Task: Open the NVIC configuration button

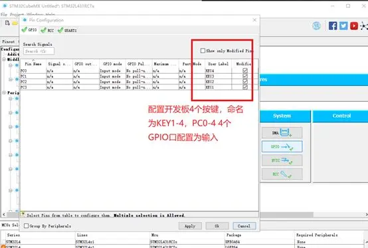Action: (x=282, y=160)
